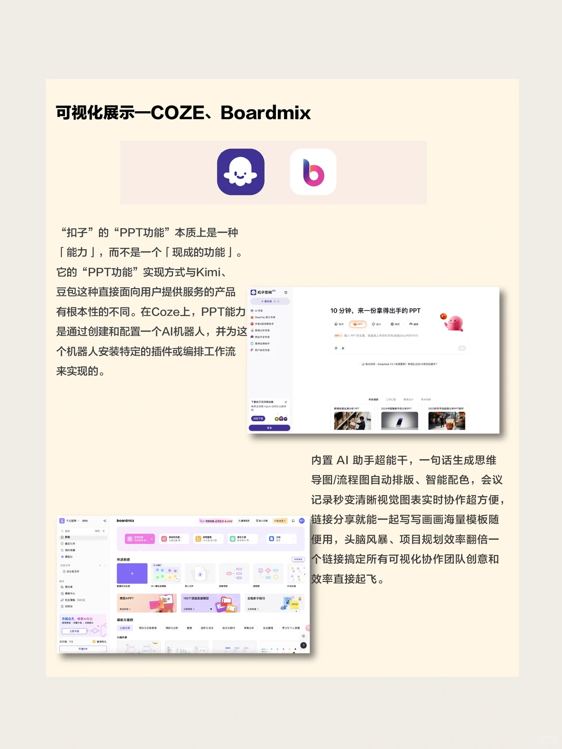Open the DeepSeek V3.1 hot news link

(x=400, y=364)
